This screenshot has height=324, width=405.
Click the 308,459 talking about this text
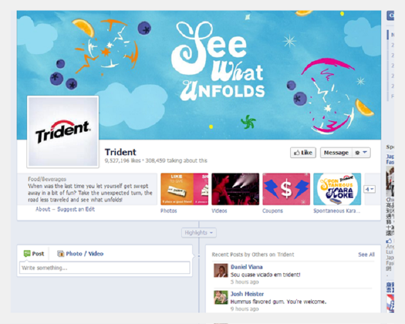coord(176,161)
